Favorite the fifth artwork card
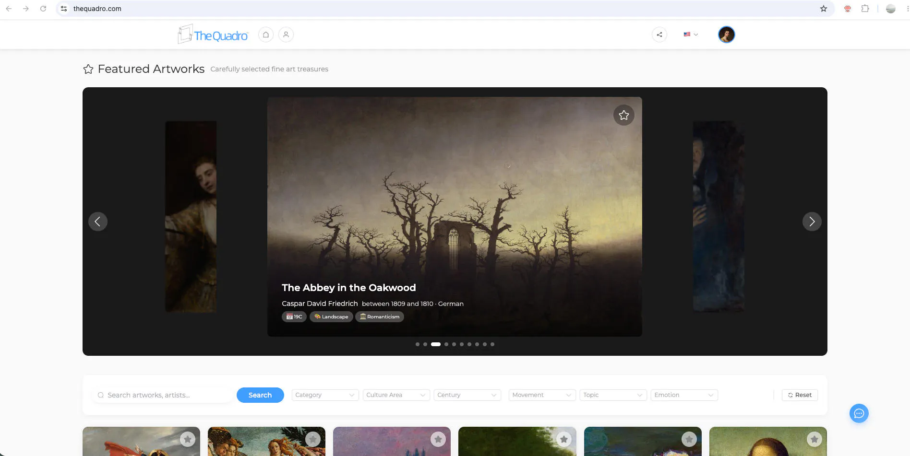This screenshot has height=456, width=910. coord(689,439)
